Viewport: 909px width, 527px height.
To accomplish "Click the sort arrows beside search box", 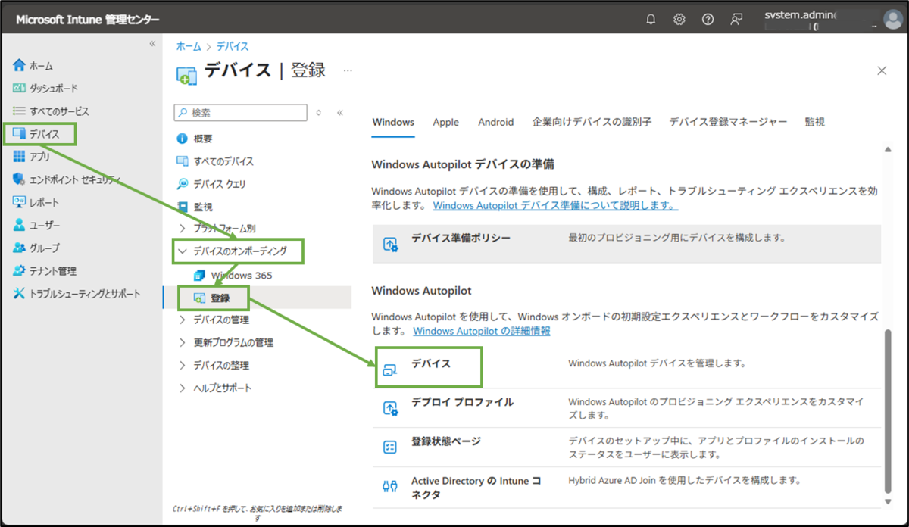I will (319, 112).
